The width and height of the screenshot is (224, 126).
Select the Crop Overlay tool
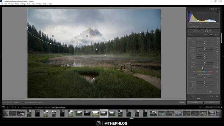tap(190, 31)
